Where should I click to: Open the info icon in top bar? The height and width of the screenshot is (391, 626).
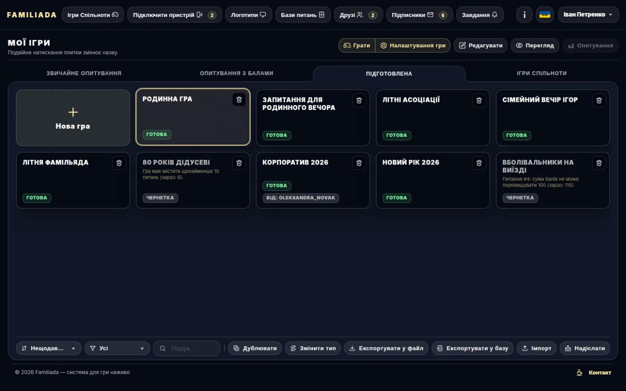[x=524, y=15]
